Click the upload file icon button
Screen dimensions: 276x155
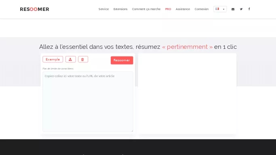[71, 59]
